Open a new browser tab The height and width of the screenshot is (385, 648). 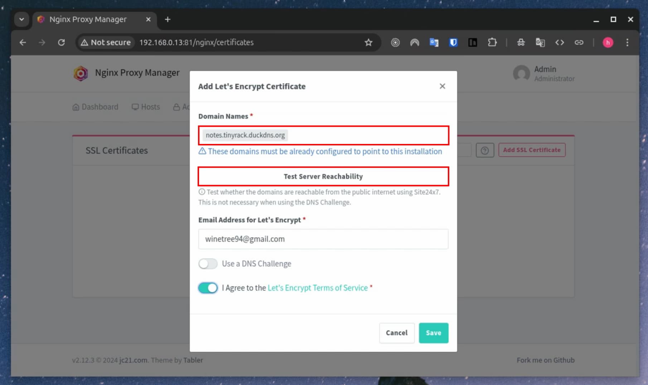pos(168,19)
